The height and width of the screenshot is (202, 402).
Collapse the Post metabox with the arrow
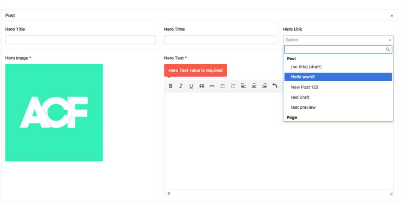(x=392, y=16)
